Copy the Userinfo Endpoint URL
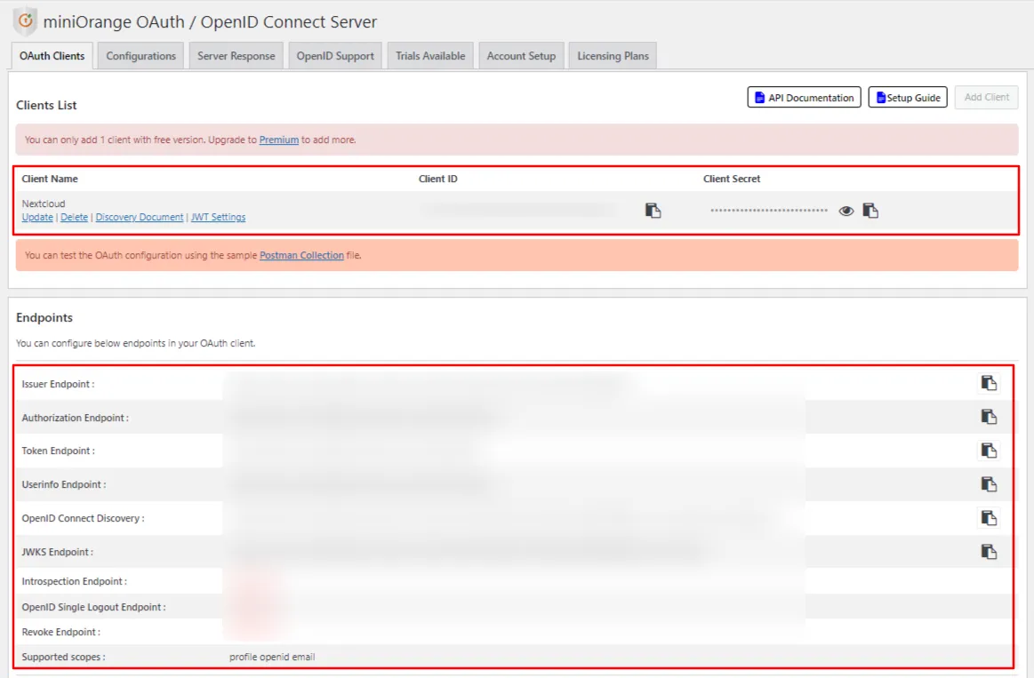1034x678 pixels. [x=989, y=484]
